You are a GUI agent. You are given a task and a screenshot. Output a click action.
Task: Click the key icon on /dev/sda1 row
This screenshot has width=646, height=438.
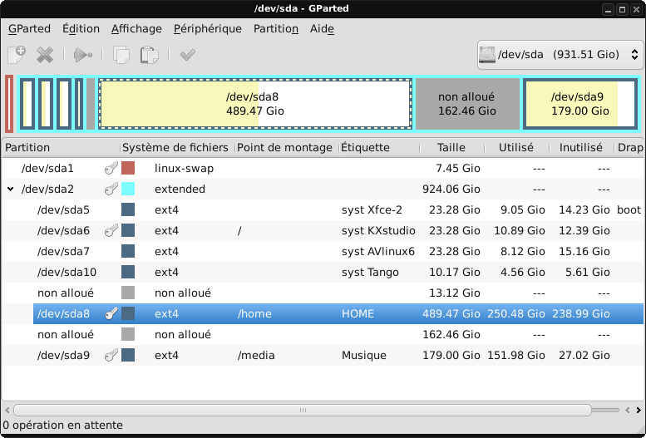click(111, 168)
